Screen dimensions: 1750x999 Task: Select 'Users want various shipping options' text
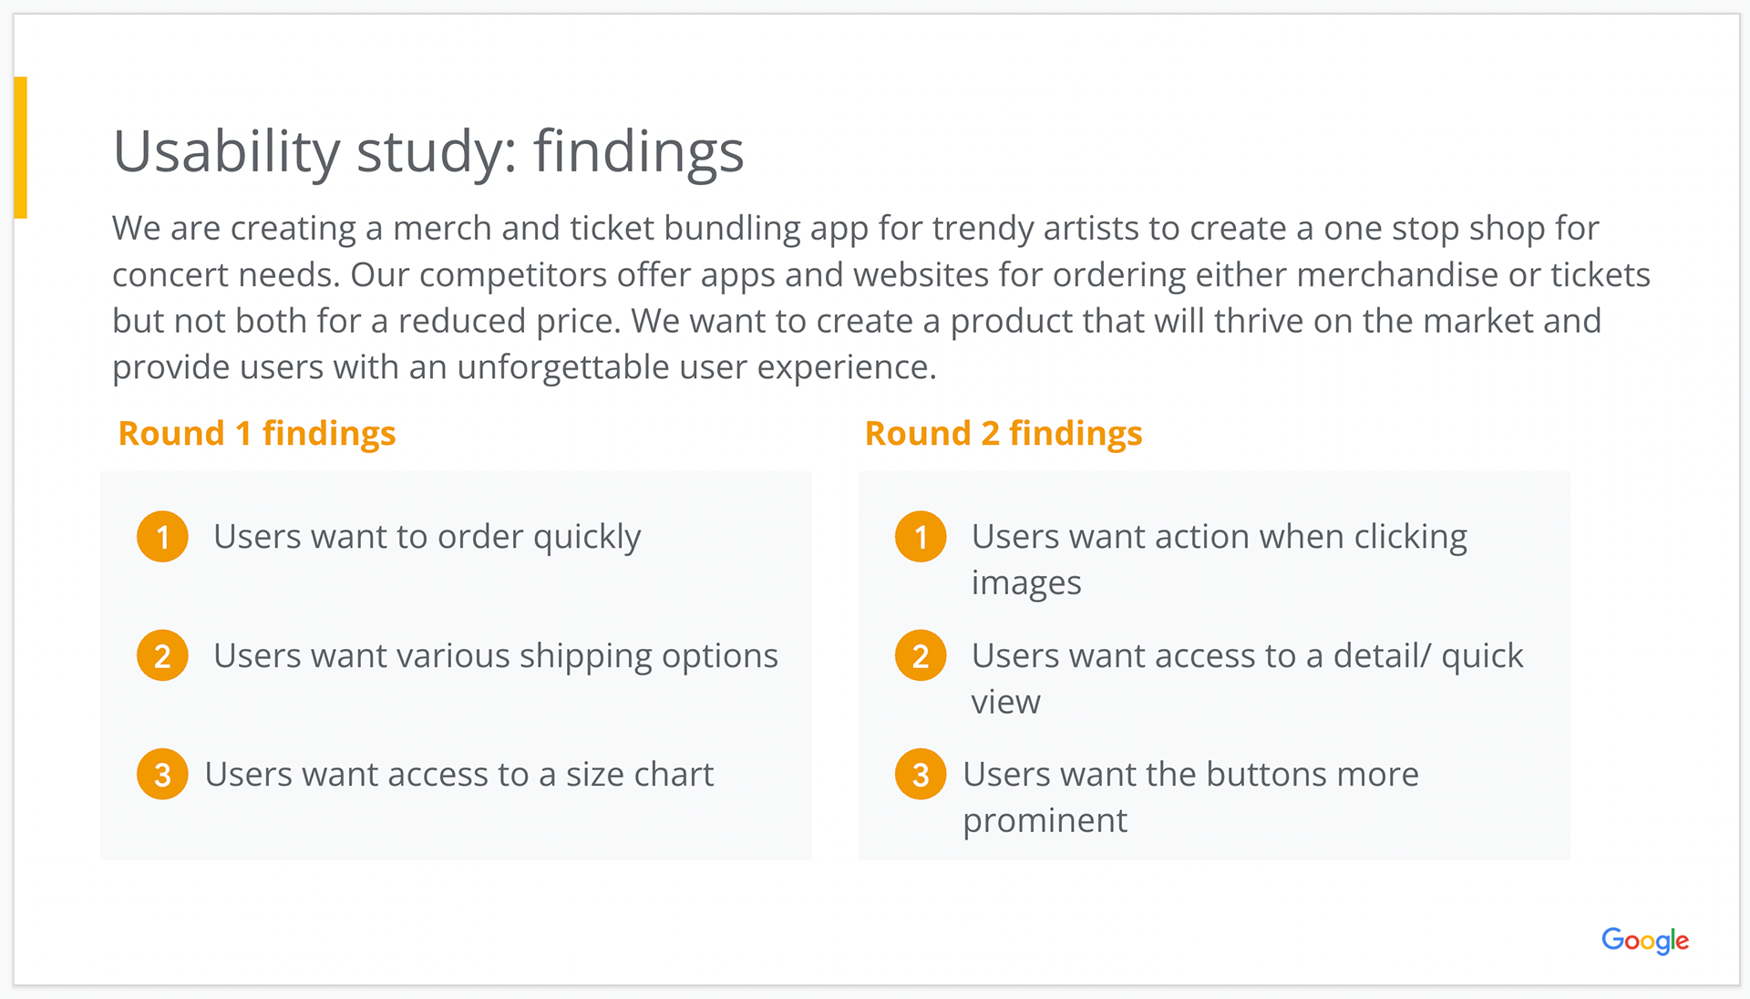[496, 656]
